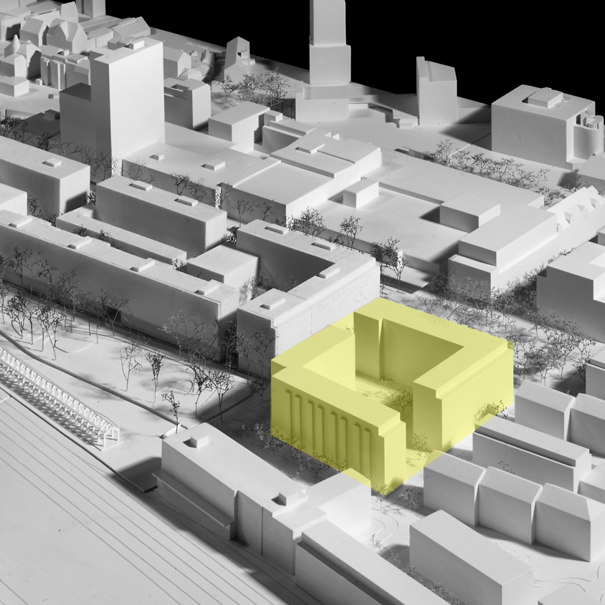Click the ribbed facade of the yellow building
This screenshot has height=605, width=605.
click(327, 423)
